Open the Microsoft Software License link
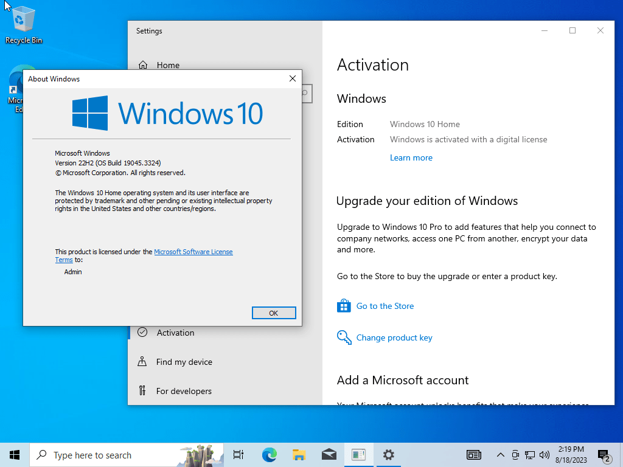 tap(193, 252)
